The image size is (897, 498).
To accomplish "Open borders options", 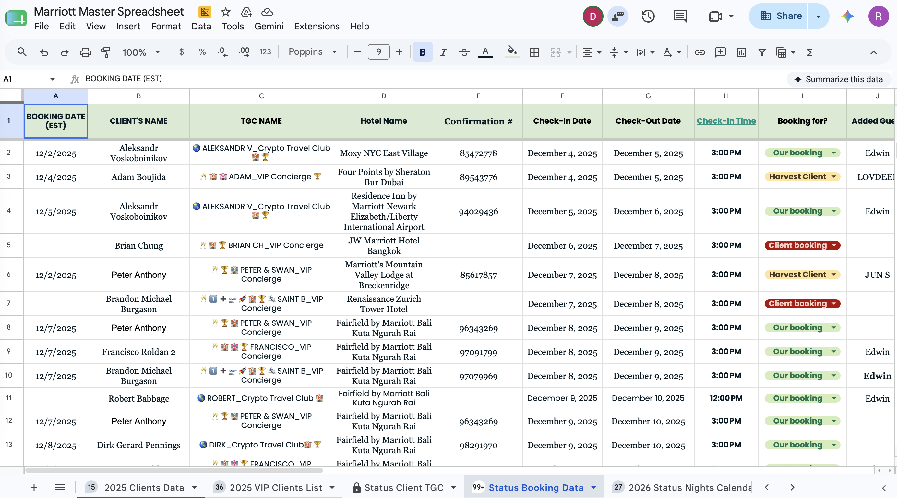I will point(534,52).
